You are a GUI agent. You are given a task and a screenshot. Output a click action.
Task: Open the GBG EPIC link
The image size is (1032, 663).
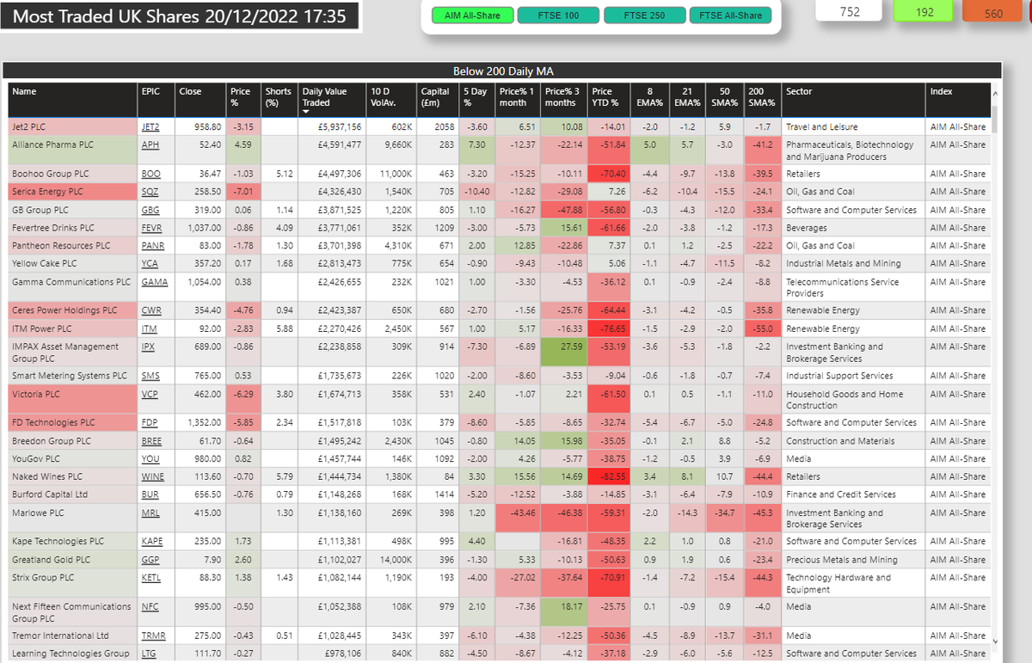tap(150, 210)
